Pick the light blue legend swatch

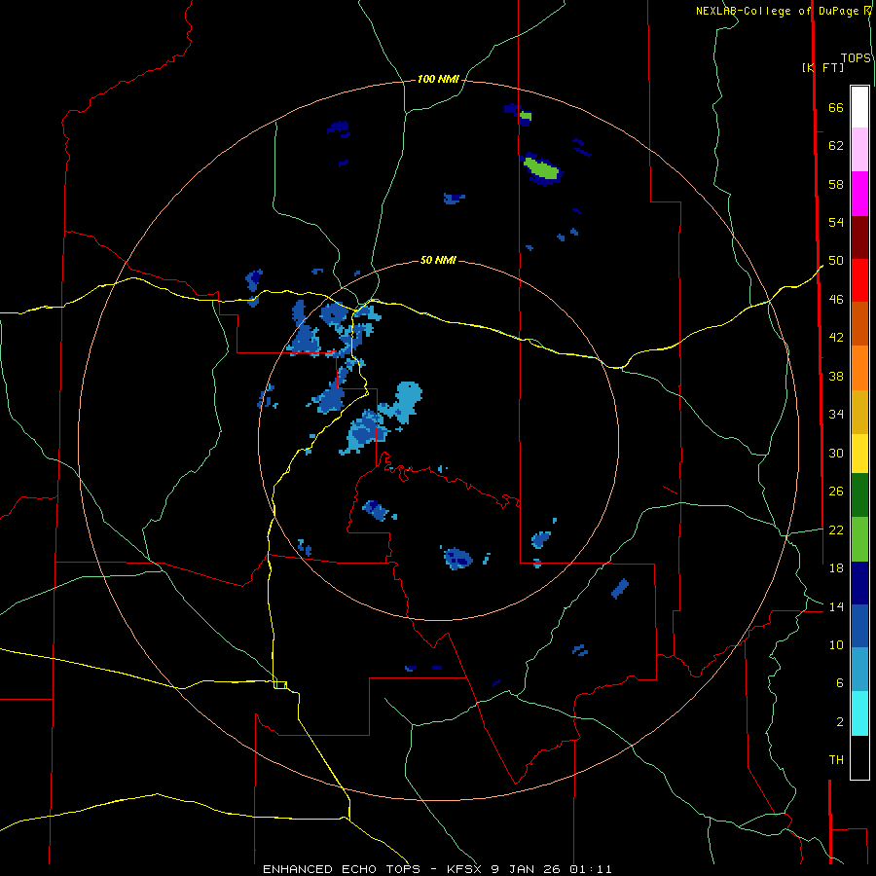click(859, 669)
